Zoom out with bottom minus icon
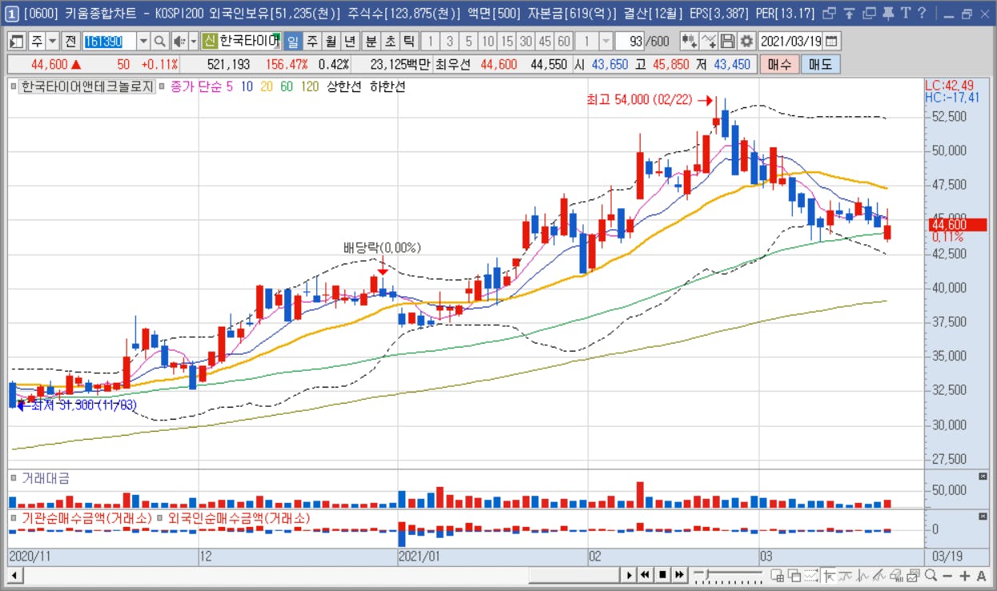 pos(947,575)
